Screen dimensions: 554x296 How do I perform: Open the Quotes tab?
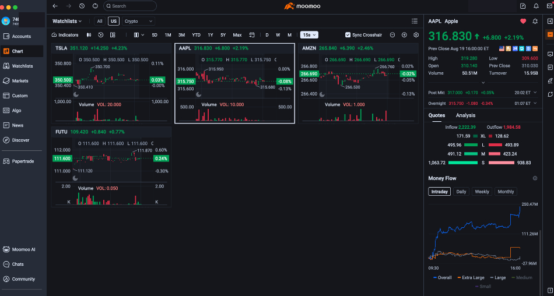point(437,115)
